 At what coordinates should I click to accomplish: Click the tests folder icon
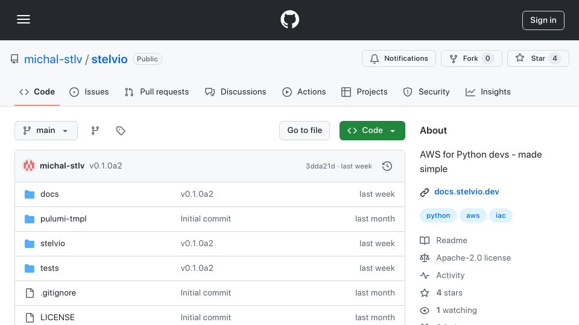(30, 268)
